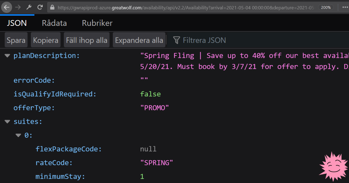Image resolution: width=349 pixels, height=183 pixels.
Task: Collapse the planDescription row
Action: (x=7, y=55)
